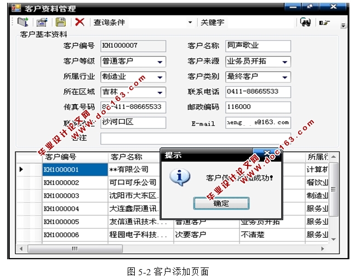Click the 客户编号 column header
Image resolution: width=354 pixels, height=279 pixels.
[75, 157]
